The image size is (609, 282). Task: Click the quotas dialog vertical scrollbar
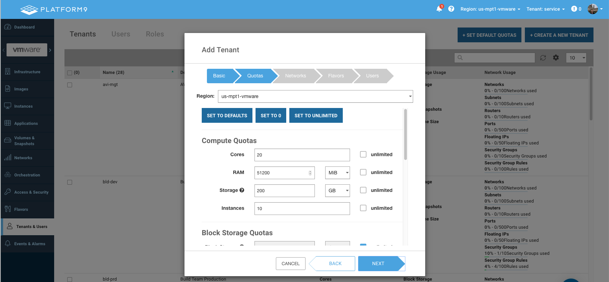point(406,134)
